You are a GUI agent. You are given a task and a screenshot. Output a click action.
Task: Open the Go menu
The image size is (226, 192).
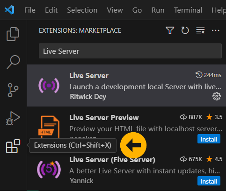point(137,10)
